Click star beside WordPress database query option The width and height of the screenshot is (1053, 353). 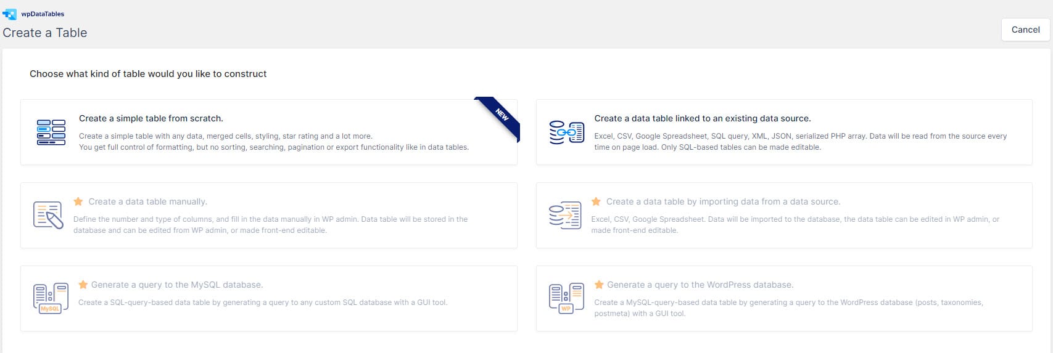598,285
